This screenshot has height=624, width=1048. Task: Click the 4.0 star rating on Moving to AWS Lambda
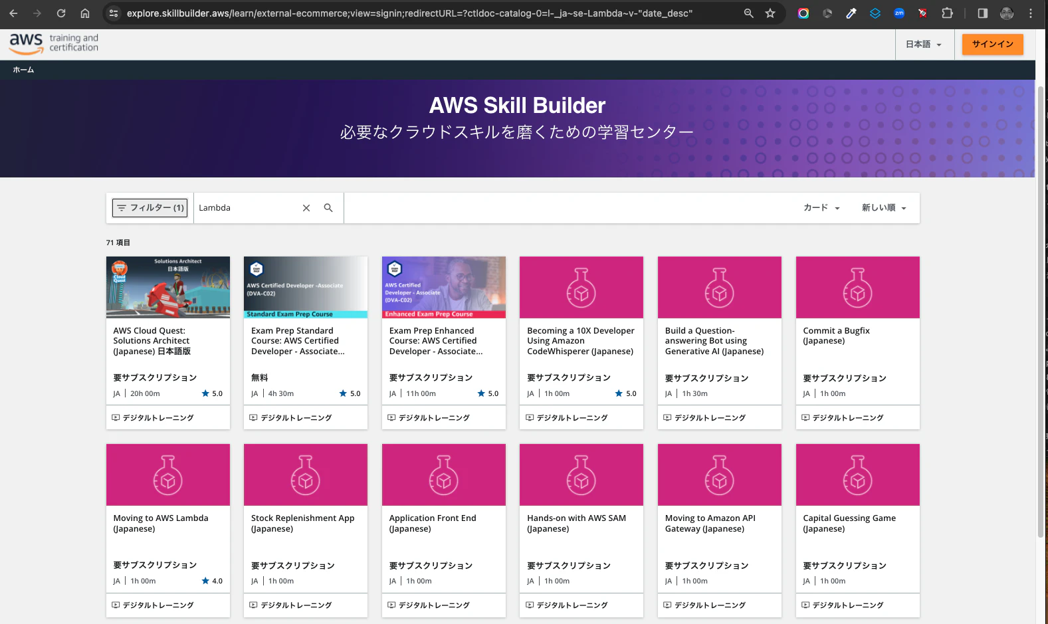click(213, 581)
